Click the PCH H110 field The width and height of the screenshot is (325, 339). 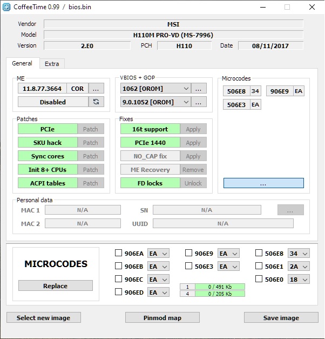[184, 45]
